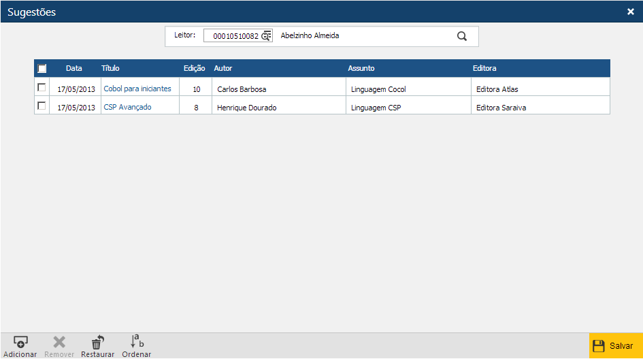Image resolution: width=643 pixels, height=359 pixels.
Task: Select the Carlos Barbosa author cell
Action: click(242, 89)
